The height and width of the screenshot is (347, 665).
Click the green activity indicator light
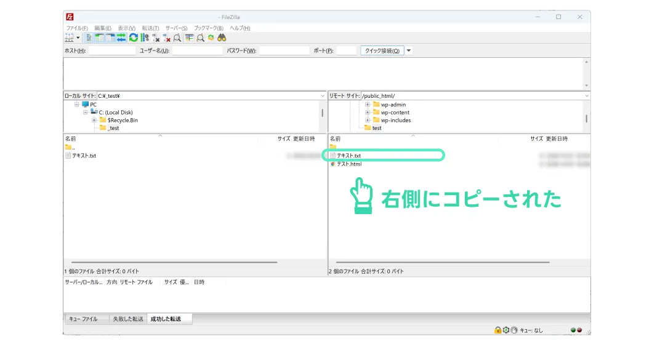pos(573,330)
